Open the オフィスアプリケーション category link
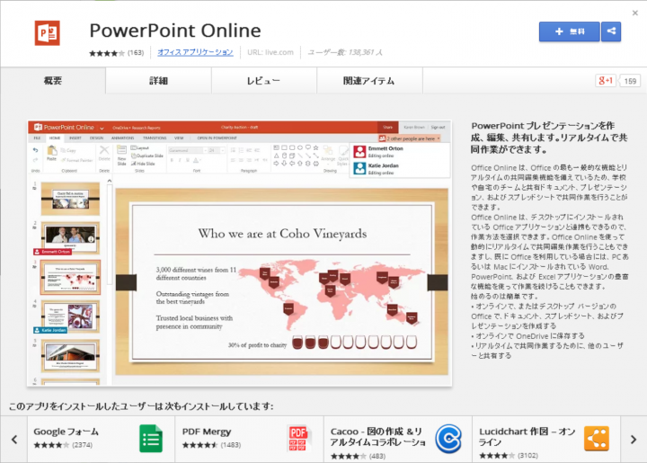 click(195, 52)
